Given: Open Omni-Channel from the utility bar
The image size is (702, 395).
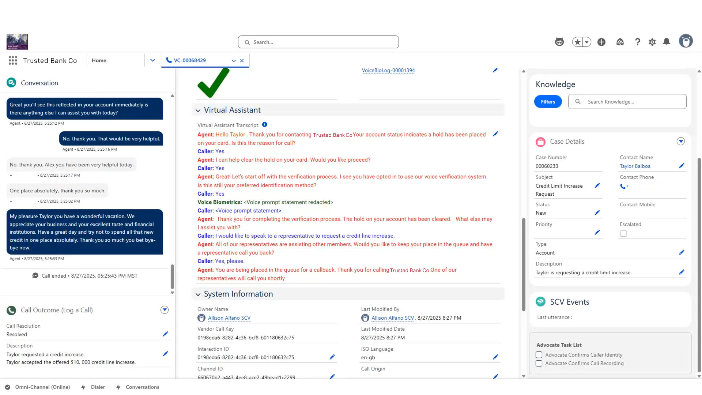Looking at the screenshot, I should pos(37,387).
